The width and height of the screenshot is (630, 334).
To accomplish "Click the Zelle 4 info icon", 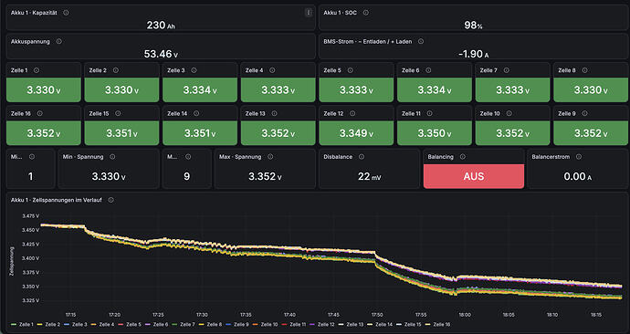I will 272,70.
